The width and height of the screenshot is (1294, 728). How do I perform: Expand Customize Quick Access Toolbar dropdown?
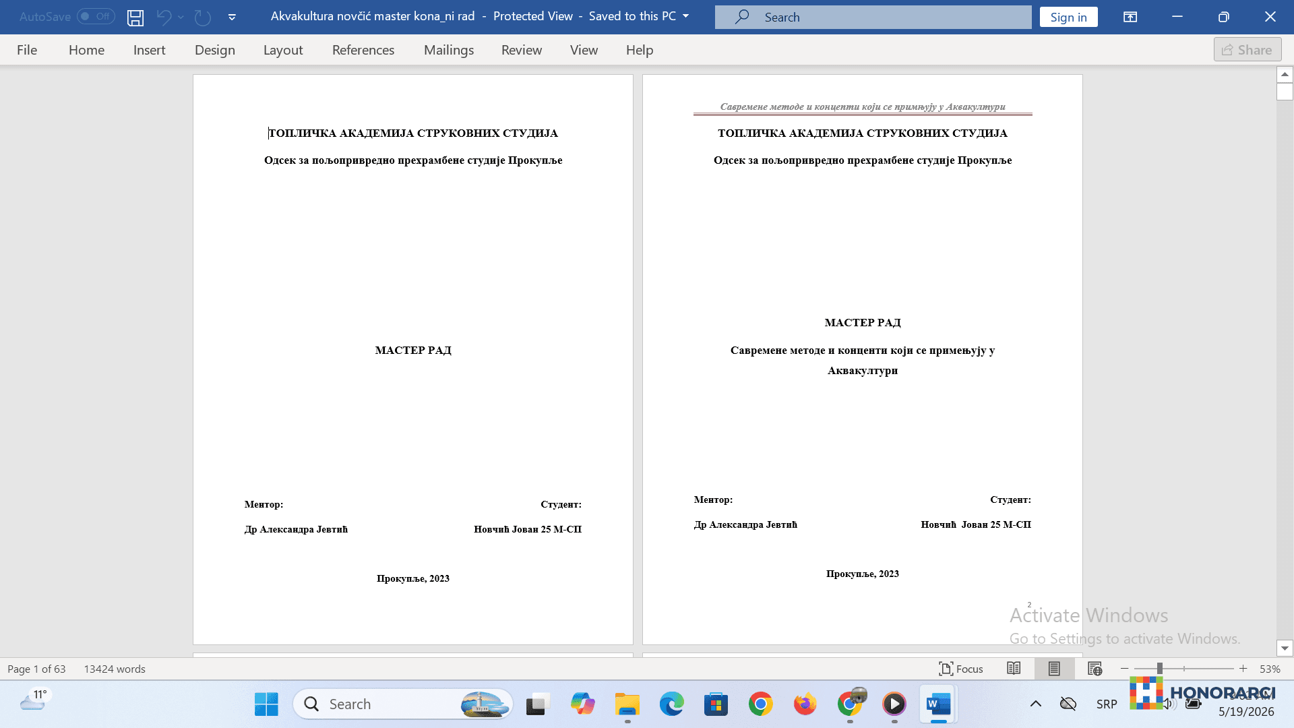coord(232,17)
